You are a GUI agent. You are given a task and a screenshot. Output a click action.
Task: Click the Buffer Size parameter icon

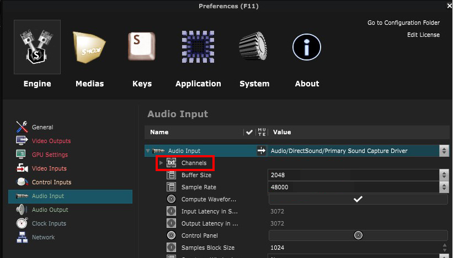click(x=171, y=175)
